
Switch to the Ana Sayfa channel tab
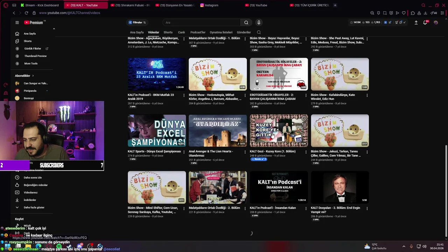pos(137,32)
